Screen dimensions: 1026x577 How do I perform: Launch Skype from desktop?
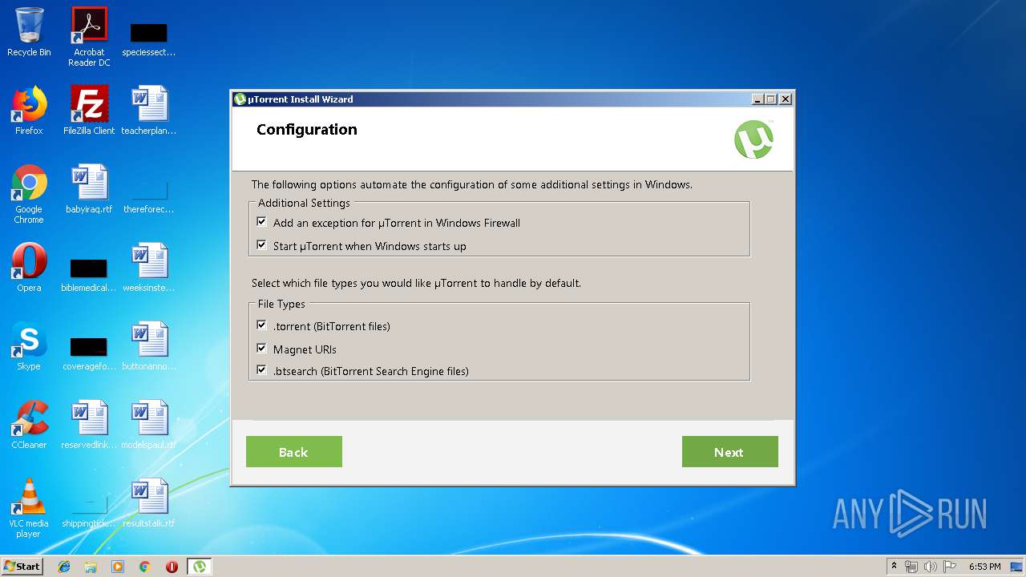point(29,346)
